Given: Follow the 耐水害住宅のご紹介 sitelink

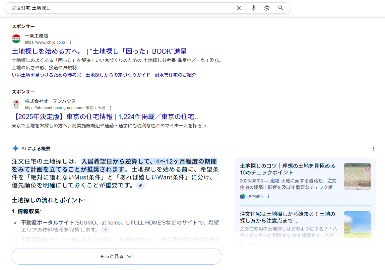Looking at the screenshot, I should point(175,75).
